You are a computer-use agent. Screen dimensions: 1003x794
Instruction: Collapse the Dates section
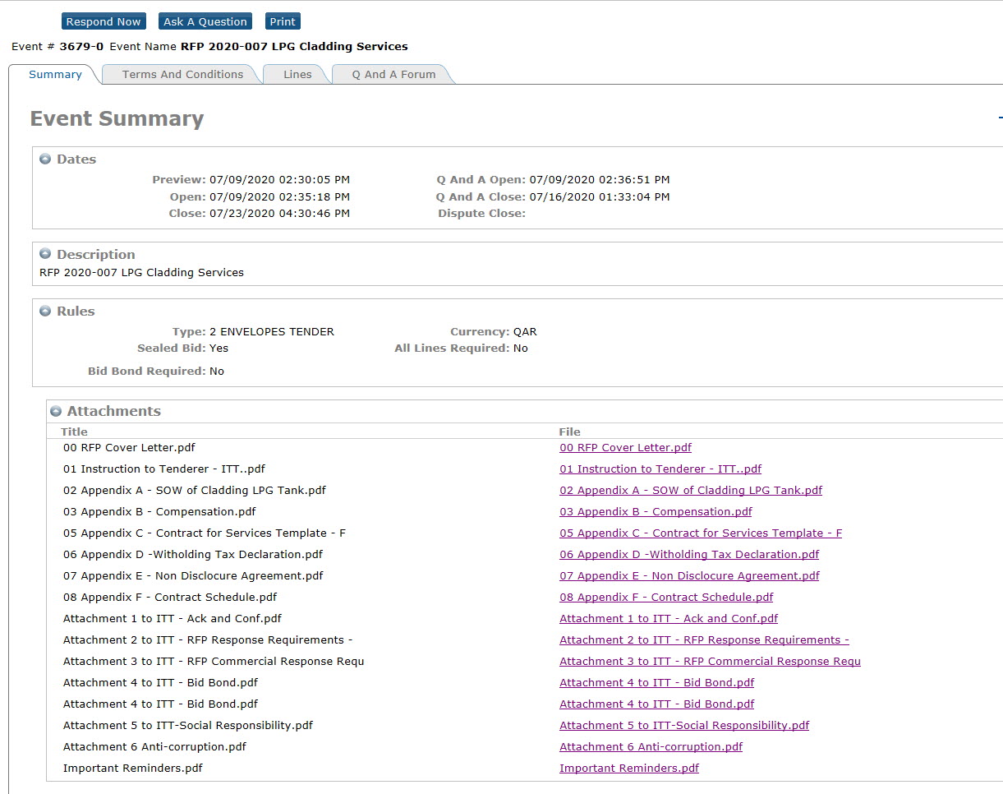coord(45,159)
